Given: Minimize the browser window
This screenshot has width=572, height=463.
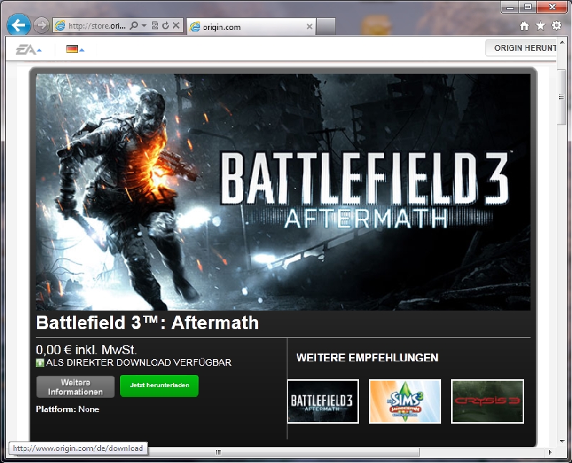Looking at the screenshot, I should 511,7.
